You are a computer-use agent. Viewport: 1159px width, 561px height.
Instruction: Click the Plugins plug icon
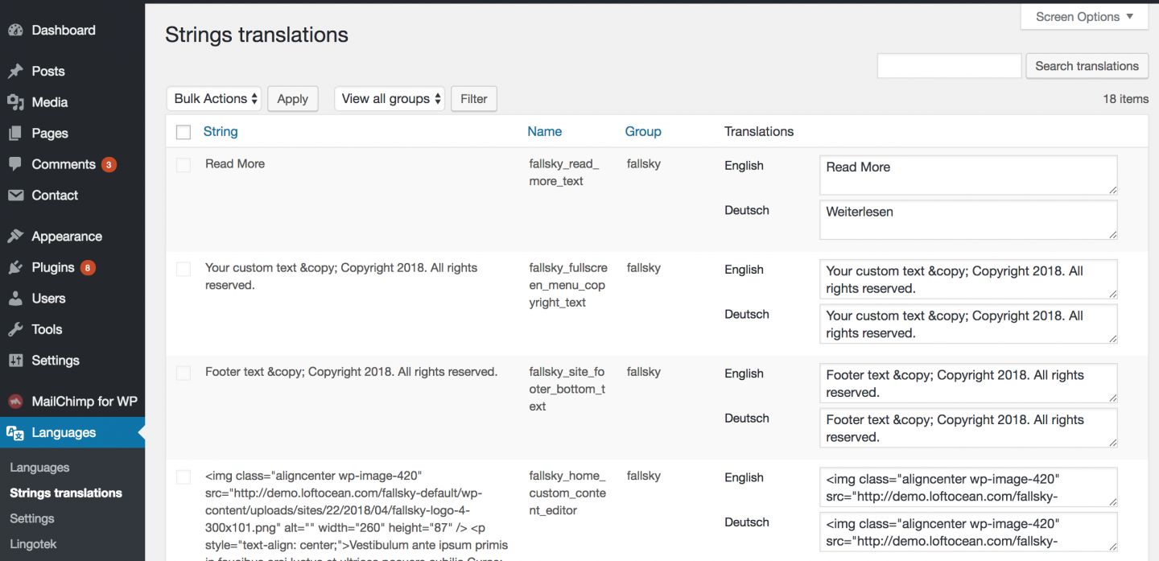[x=15, y=268]
